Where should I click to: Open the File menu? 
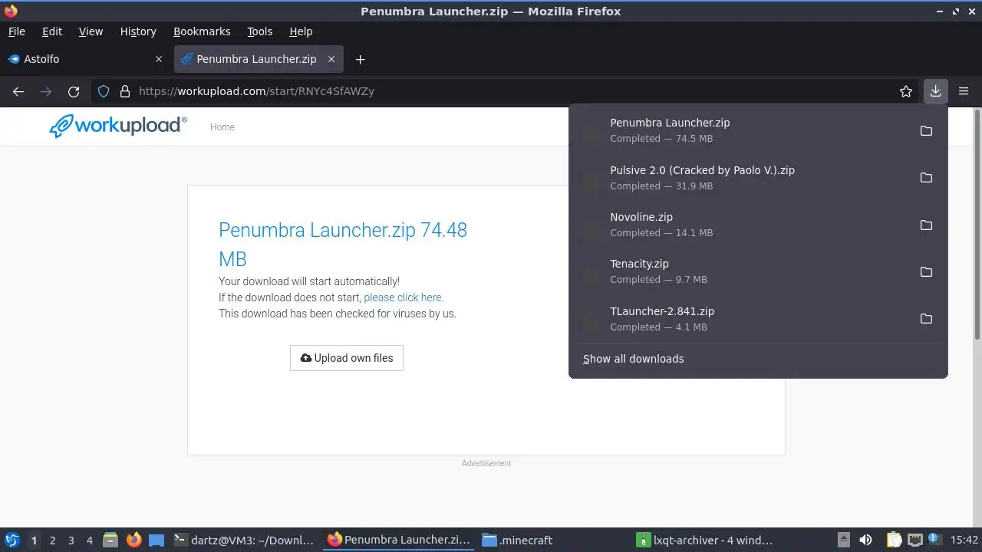(16, 31)
